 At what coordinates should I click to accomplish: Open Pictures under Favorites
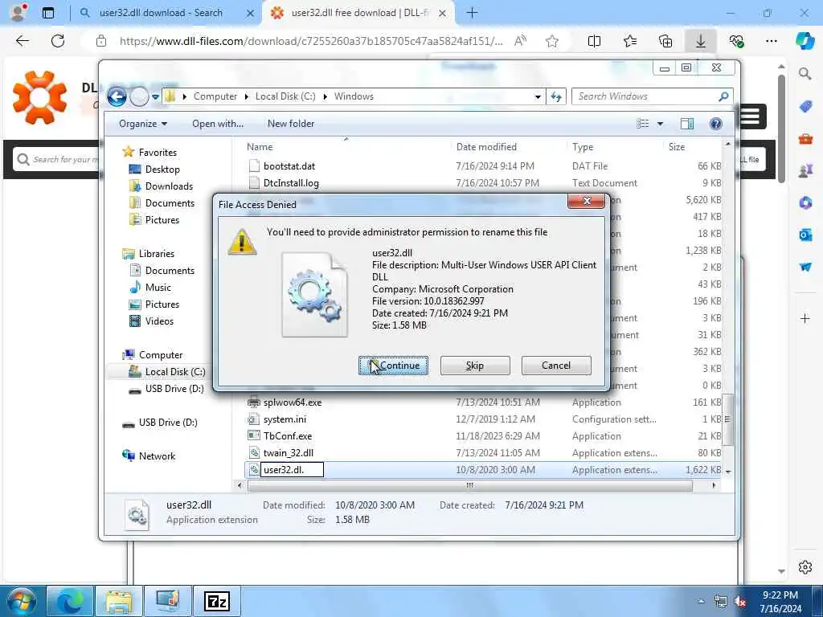(154, 220)
